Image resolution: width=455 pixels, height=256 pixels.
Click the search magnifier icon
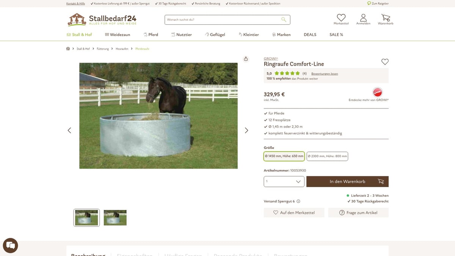click(x=284, y=20)
